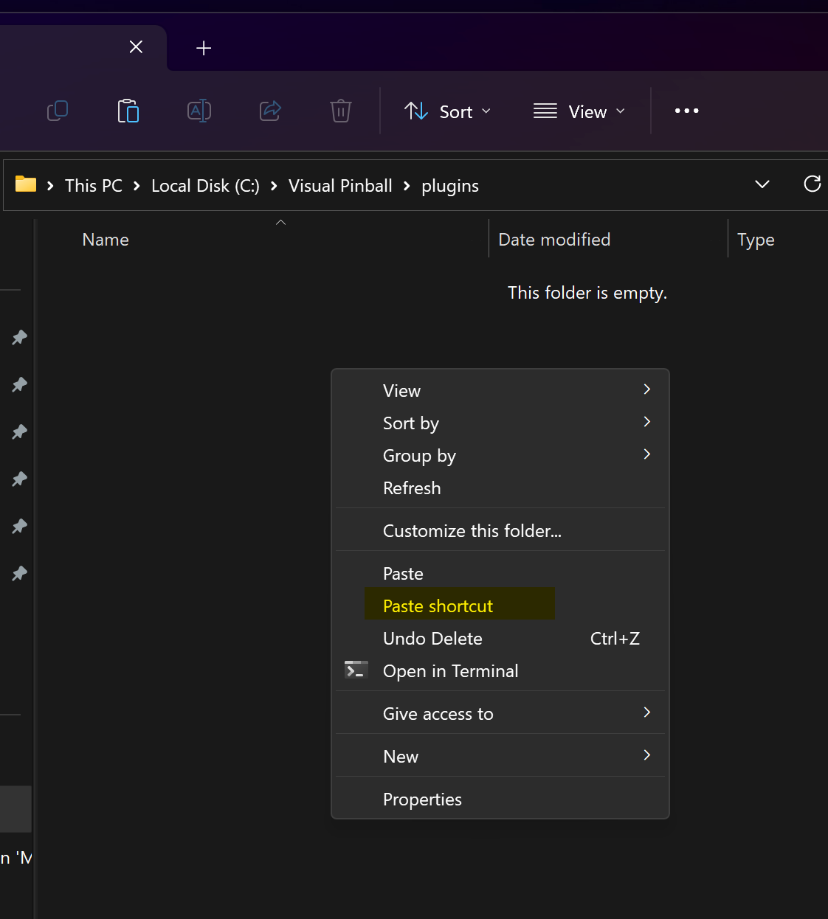
Task: Click the folder icon in the breadcrumb bar
Action: point(25,185)
